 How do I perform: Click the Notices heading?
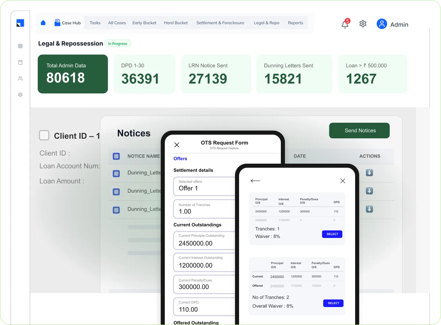click(x=134, y=133)
